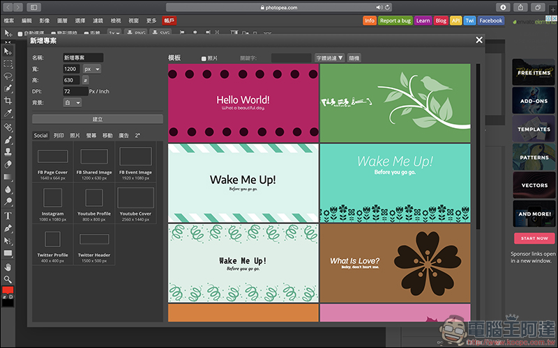The image size is (558, 348).
Task: Click the black background color swatch
Action: [8, 303]
